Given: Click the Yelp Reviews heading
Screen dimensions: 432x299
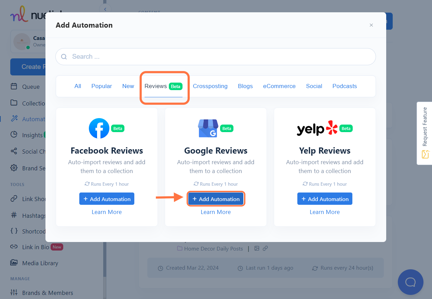Looking at the screenshot, I should (325, 151).
